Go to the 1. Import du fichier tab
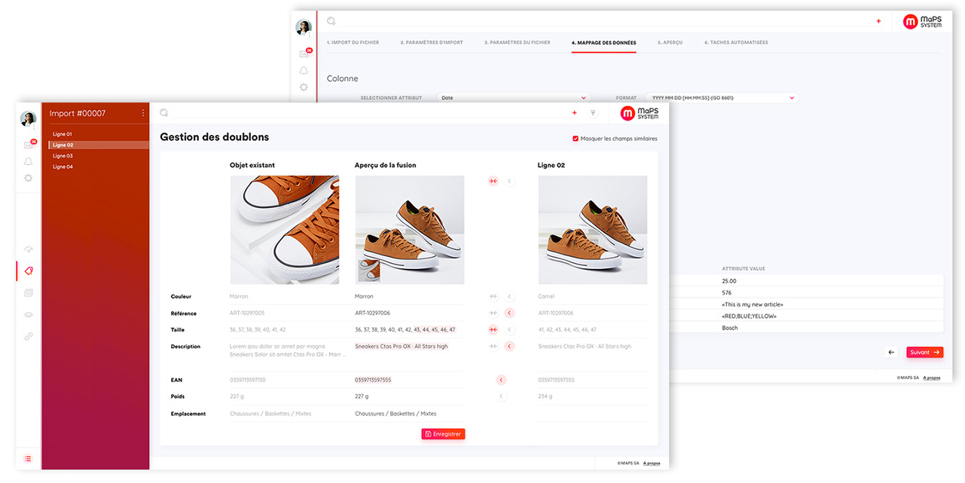 click(353, 42)
